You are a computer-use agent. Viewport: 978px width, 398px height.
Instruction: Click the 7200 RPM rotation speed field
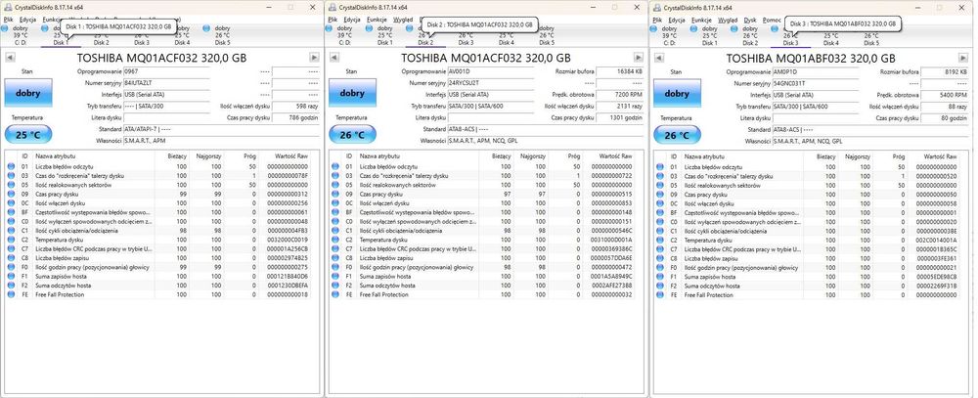point(620,95)
